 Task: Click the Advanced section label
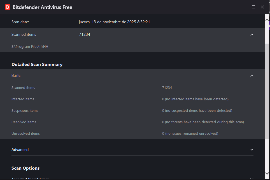pyautogui.click(x=20, y=150)
